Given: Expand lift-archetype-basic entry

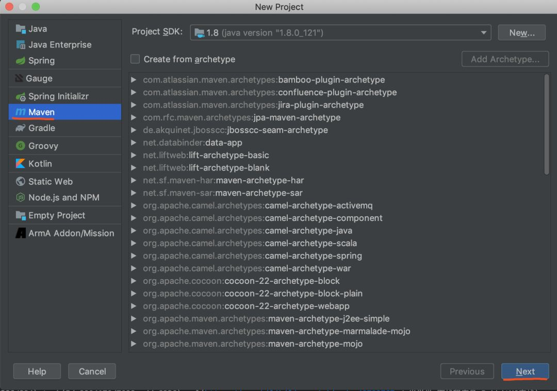Looking at the screenshot, I should click(134, 155).
